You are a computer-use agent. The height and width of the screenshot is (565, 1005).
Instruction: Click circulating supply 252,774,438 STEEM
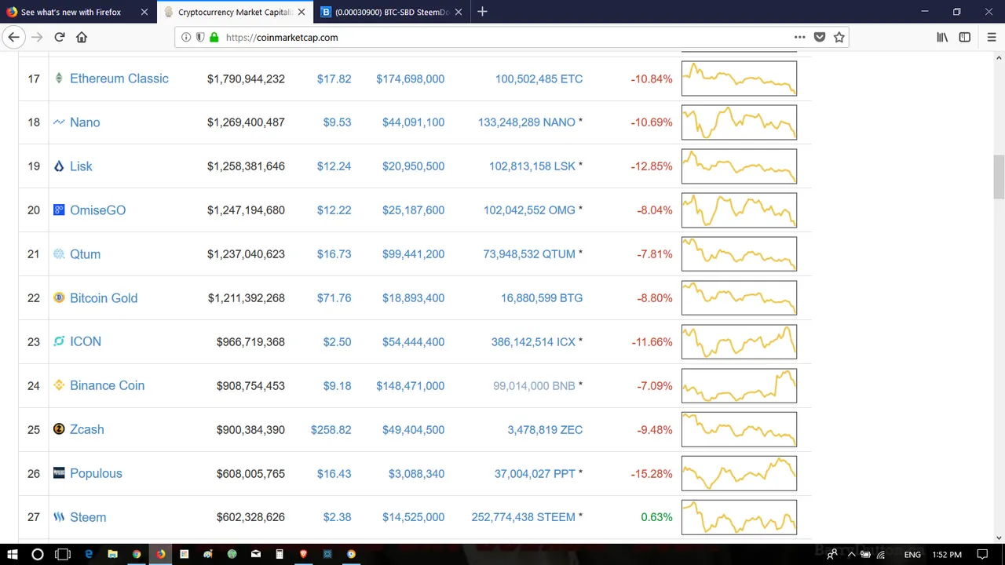[523, 517]
